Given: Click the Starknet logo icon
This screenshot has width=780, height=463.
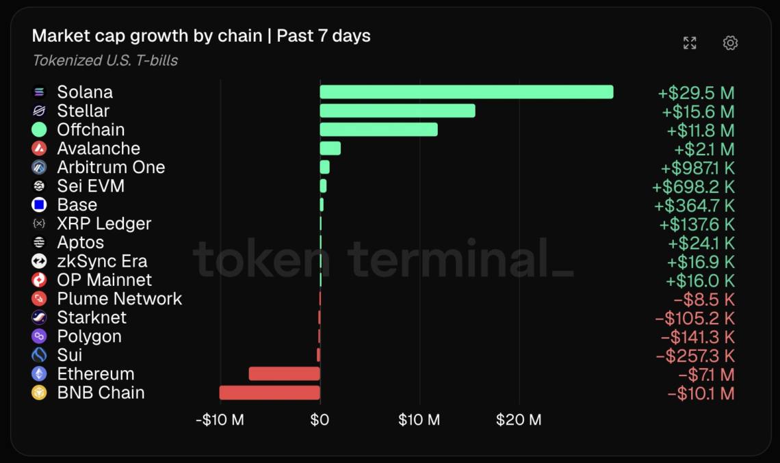Looking at the screenshot, I should click(x=39, y=317).
